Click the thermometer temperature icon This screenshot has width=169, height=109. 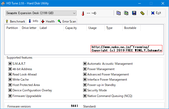83,13
